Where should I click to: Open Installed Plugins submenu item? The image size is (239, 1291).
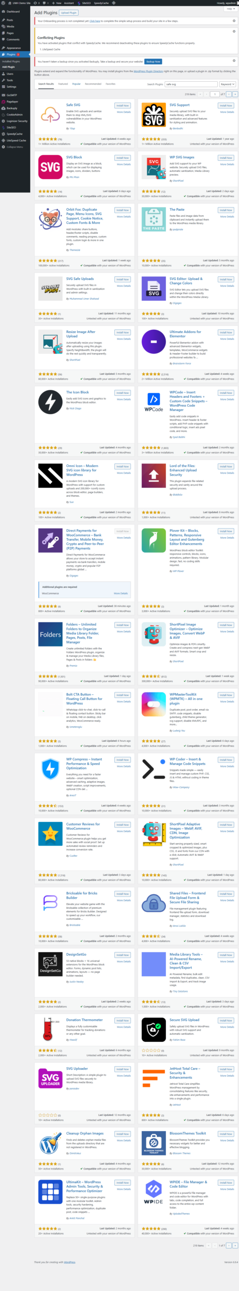(11, 61)
